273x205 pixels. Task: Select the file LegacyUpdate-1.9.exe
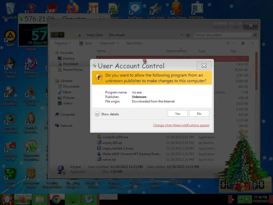tap(115, 148)
